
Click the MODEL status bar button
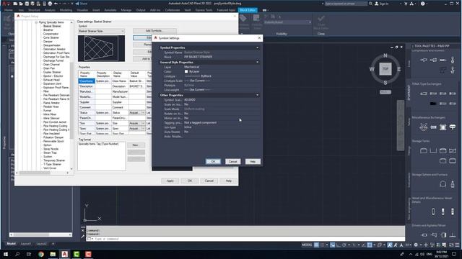(307, 245)
